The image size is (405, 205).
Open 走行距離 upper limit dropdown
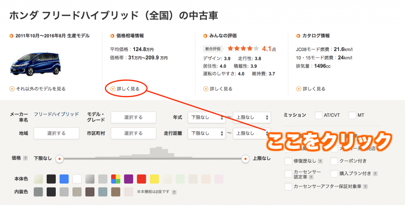pos(252,133)
